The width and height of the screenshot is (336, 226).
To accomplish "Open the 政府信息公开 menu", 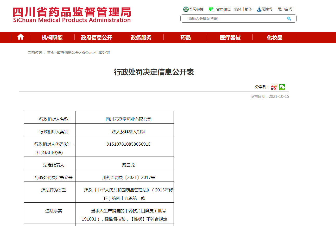I will point(97,37).
